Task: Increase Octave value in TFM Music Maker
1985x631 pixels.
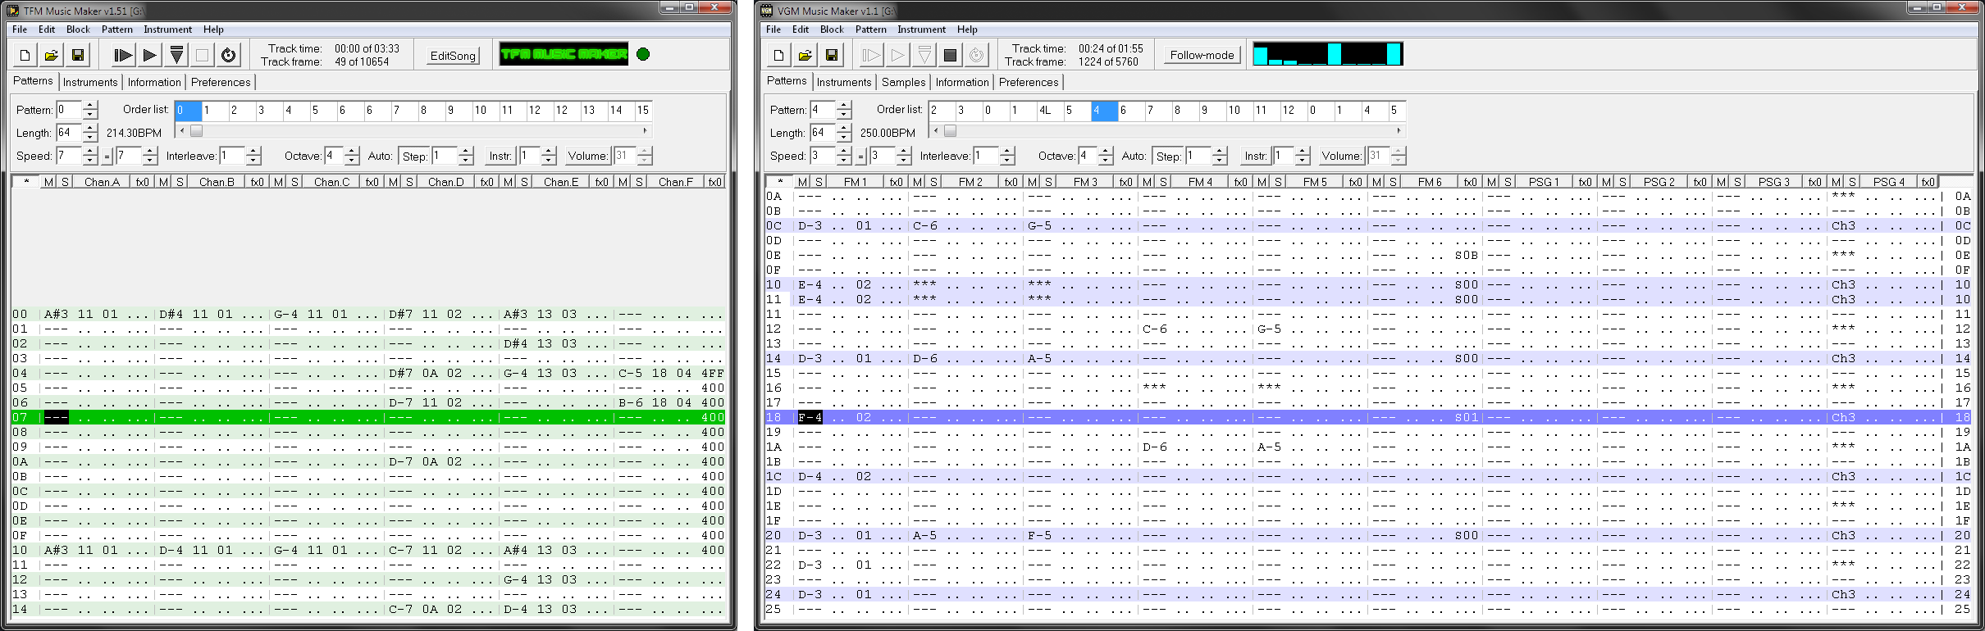Action: click(x=352, y=151)
